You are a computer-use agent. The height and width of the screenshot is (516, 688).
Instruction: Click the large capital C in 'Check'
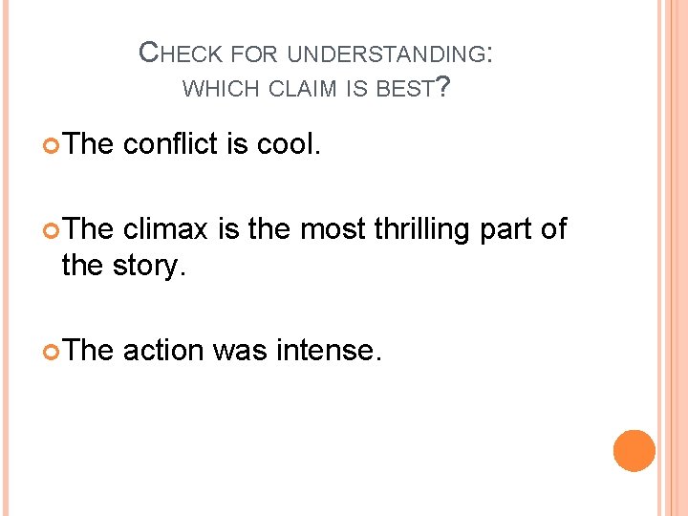tap(148, 52)
